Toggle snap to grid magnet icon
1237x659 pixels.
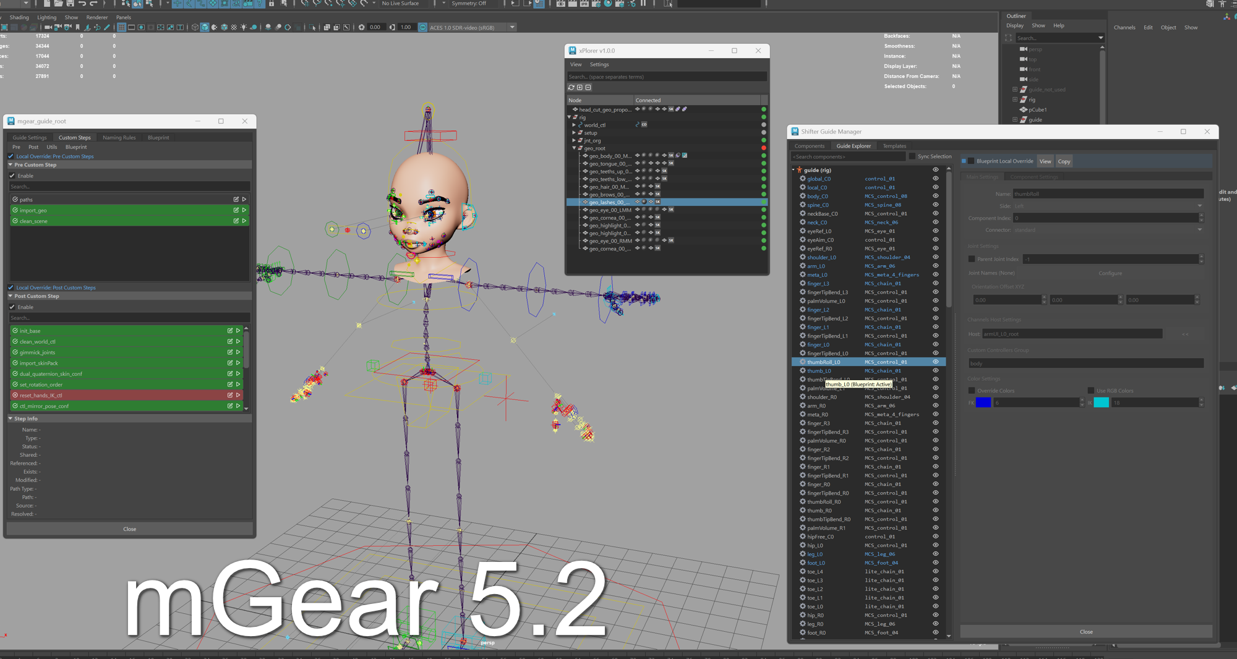[x=305, y=4]
